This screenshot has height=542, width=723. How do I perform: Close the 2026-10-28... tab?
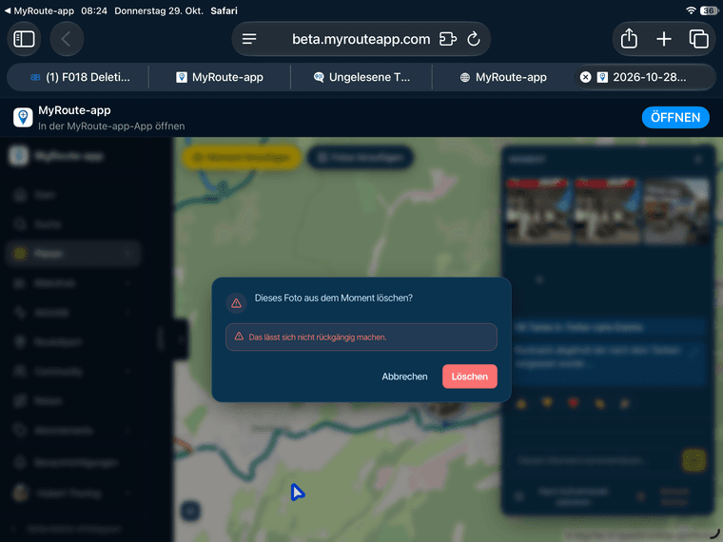pyautogui.click(x=586, y=77)
